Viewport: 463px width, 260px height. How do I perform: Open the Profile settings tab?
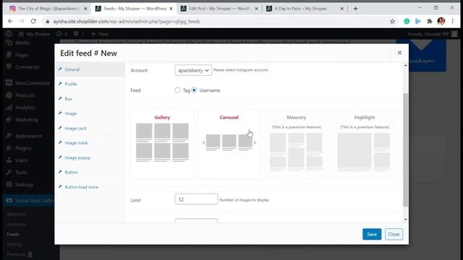click(x=90, y=84)
